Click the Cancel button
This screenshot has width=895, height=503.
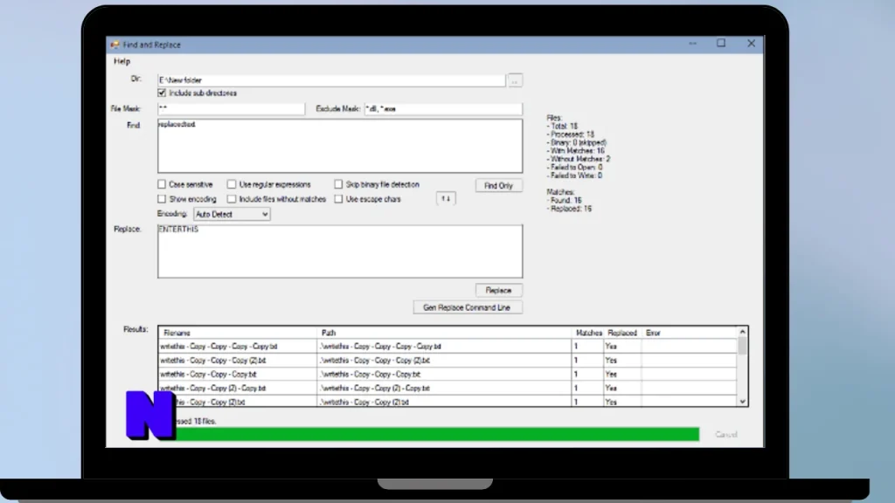(726, 435)
